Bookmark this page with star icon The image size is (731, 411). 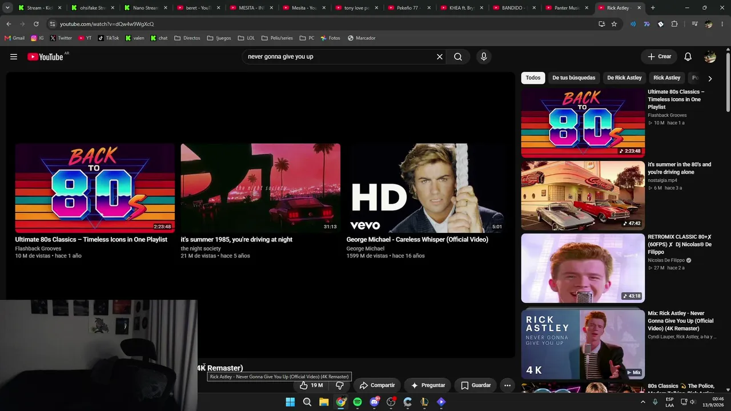pos(614,24)
